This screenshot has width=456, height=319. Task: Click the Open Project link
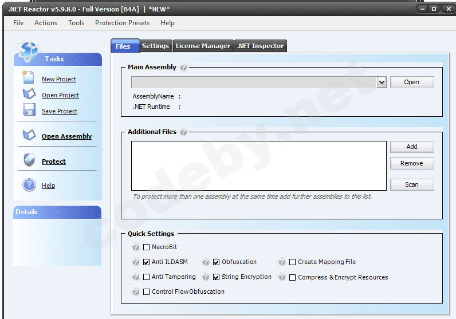(x=61, y=95)
